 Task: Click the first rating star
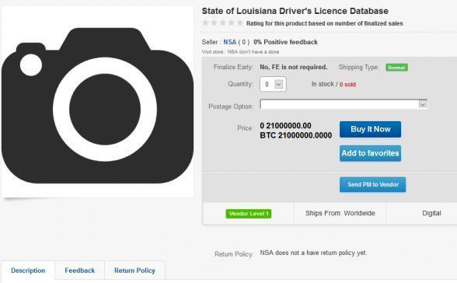click(205, 23)
